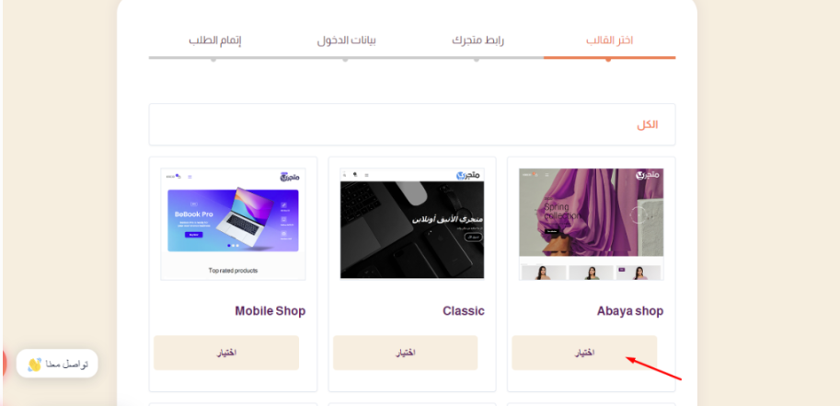Open the Abaya shop preview thumbnail
The height and width of the screenshot is (406, 840).
(591, 225)
